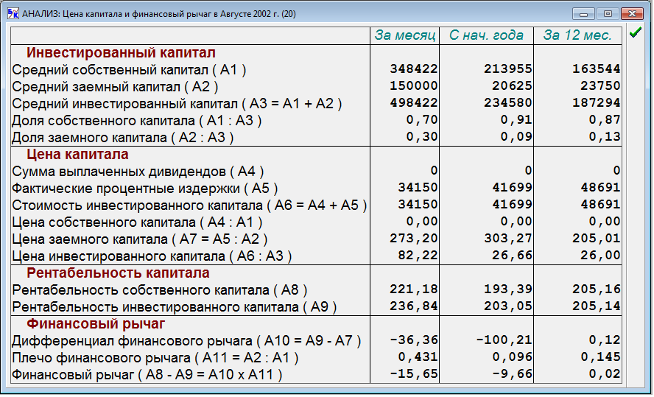Screen dimensions: 654x397
Task: Click value 205,16 return on equity
Action: pos(597,289)
